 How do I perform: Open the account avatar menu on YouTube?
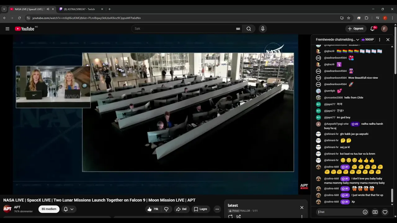coord(384,29)
